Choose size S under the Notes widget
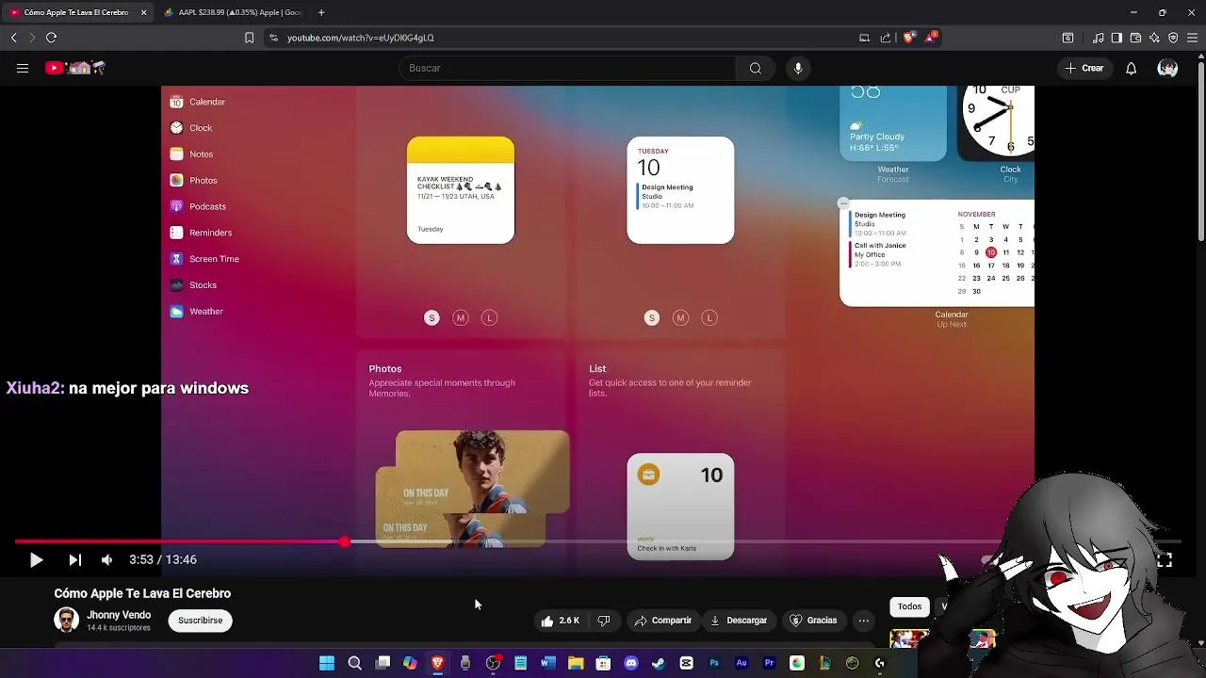 [432, 318]
